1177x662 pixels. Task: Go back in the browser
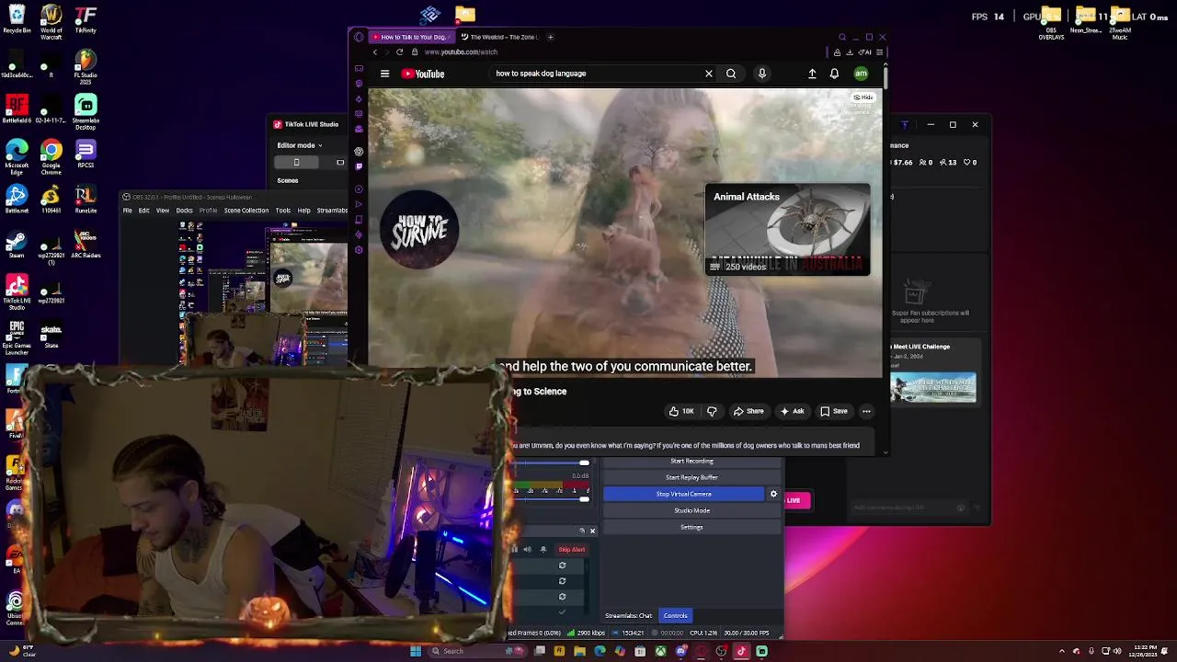[x=375, y=51]
